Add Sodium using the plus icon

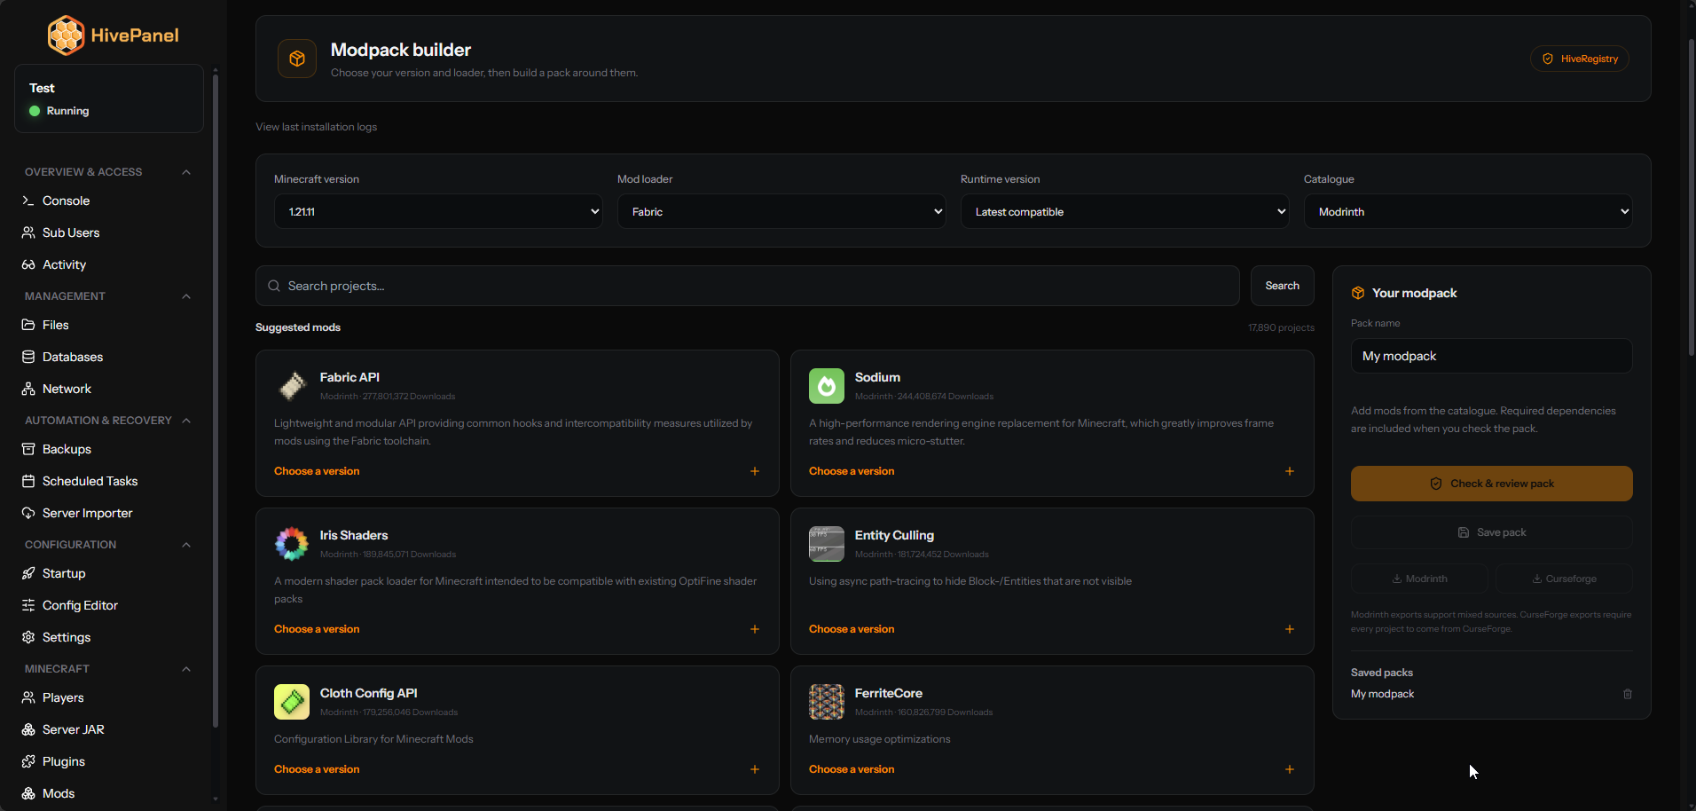pos(1290,471)
